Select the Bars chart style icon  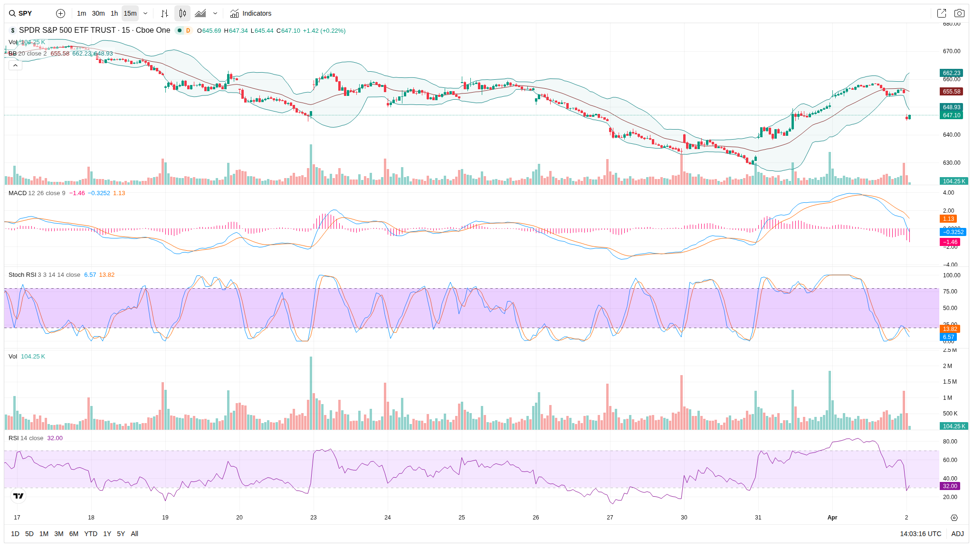tap(164, 13)
